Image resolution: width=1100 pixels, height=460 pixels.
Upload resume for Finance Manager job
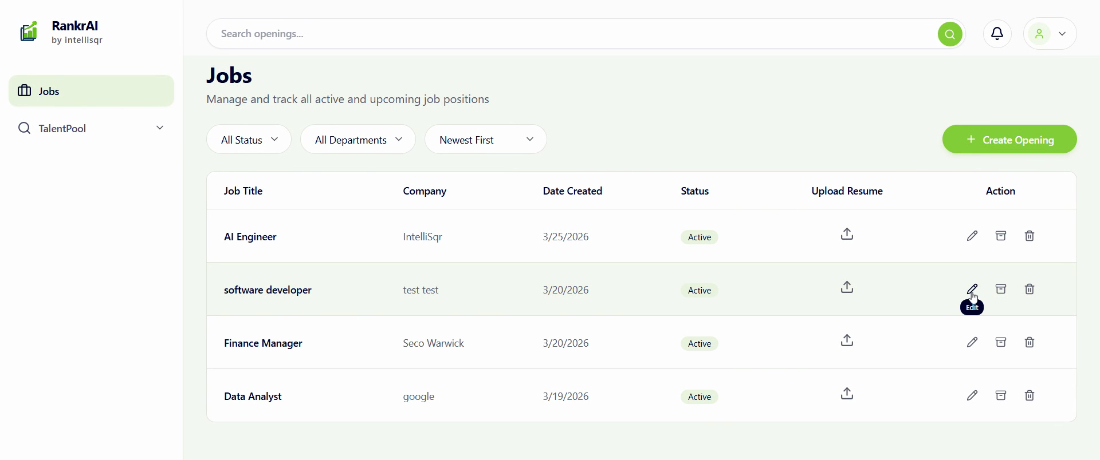[x=847, y=340]
